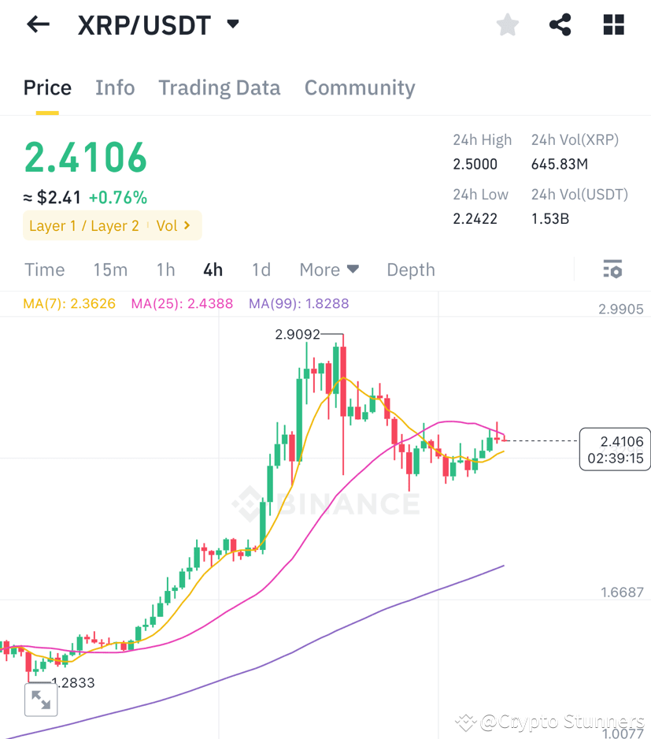This screenshot has width=651, height=739.
Task: Navigate back using the back arrow
Action: pyautogui.click(x=37, y=24)
